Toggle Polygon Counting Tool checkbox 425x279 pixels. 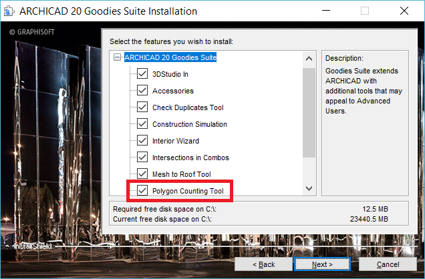(142, 191)
